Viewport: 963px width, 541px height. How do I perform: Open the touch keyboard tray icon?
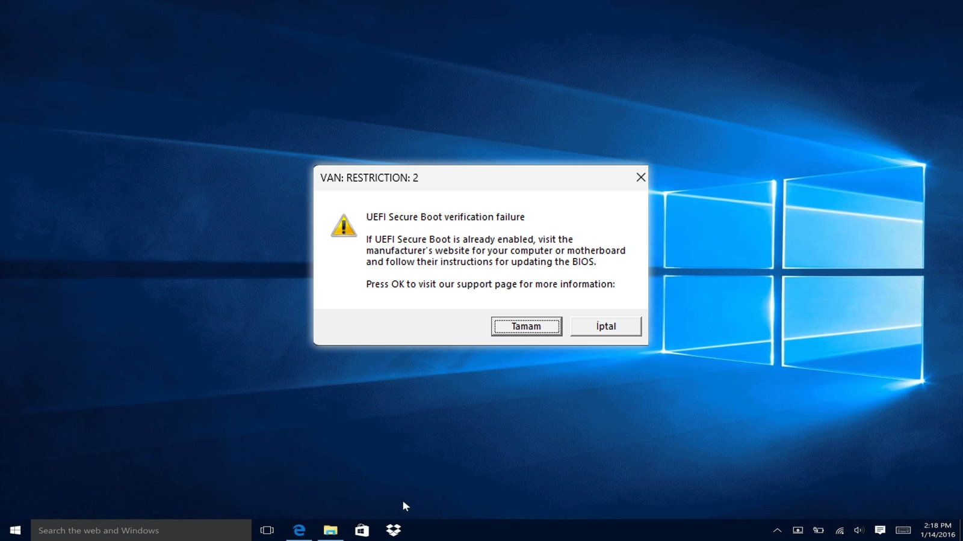903,530
